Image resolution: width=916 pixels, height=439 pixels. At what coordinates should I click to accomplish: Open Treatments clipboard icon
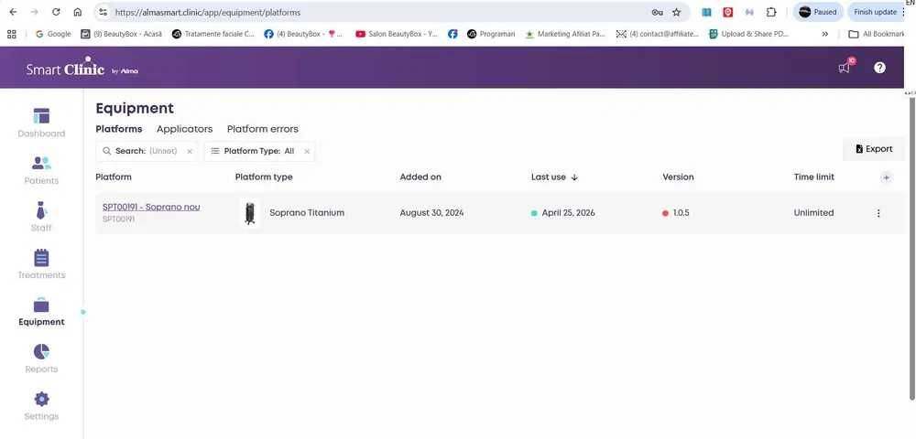coord(41,258)
